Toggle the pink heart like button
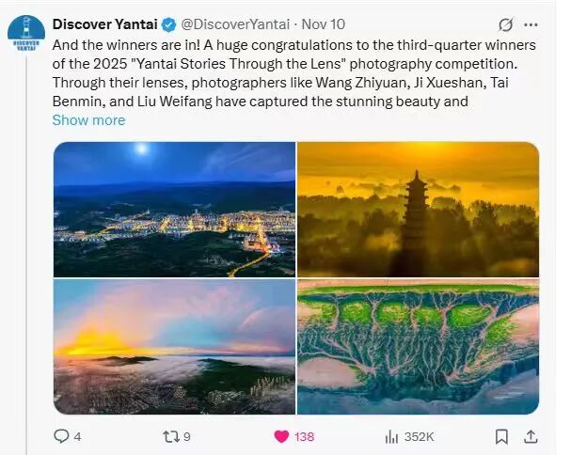The height and width of the screenshot is (455, 571). point(280,436)
